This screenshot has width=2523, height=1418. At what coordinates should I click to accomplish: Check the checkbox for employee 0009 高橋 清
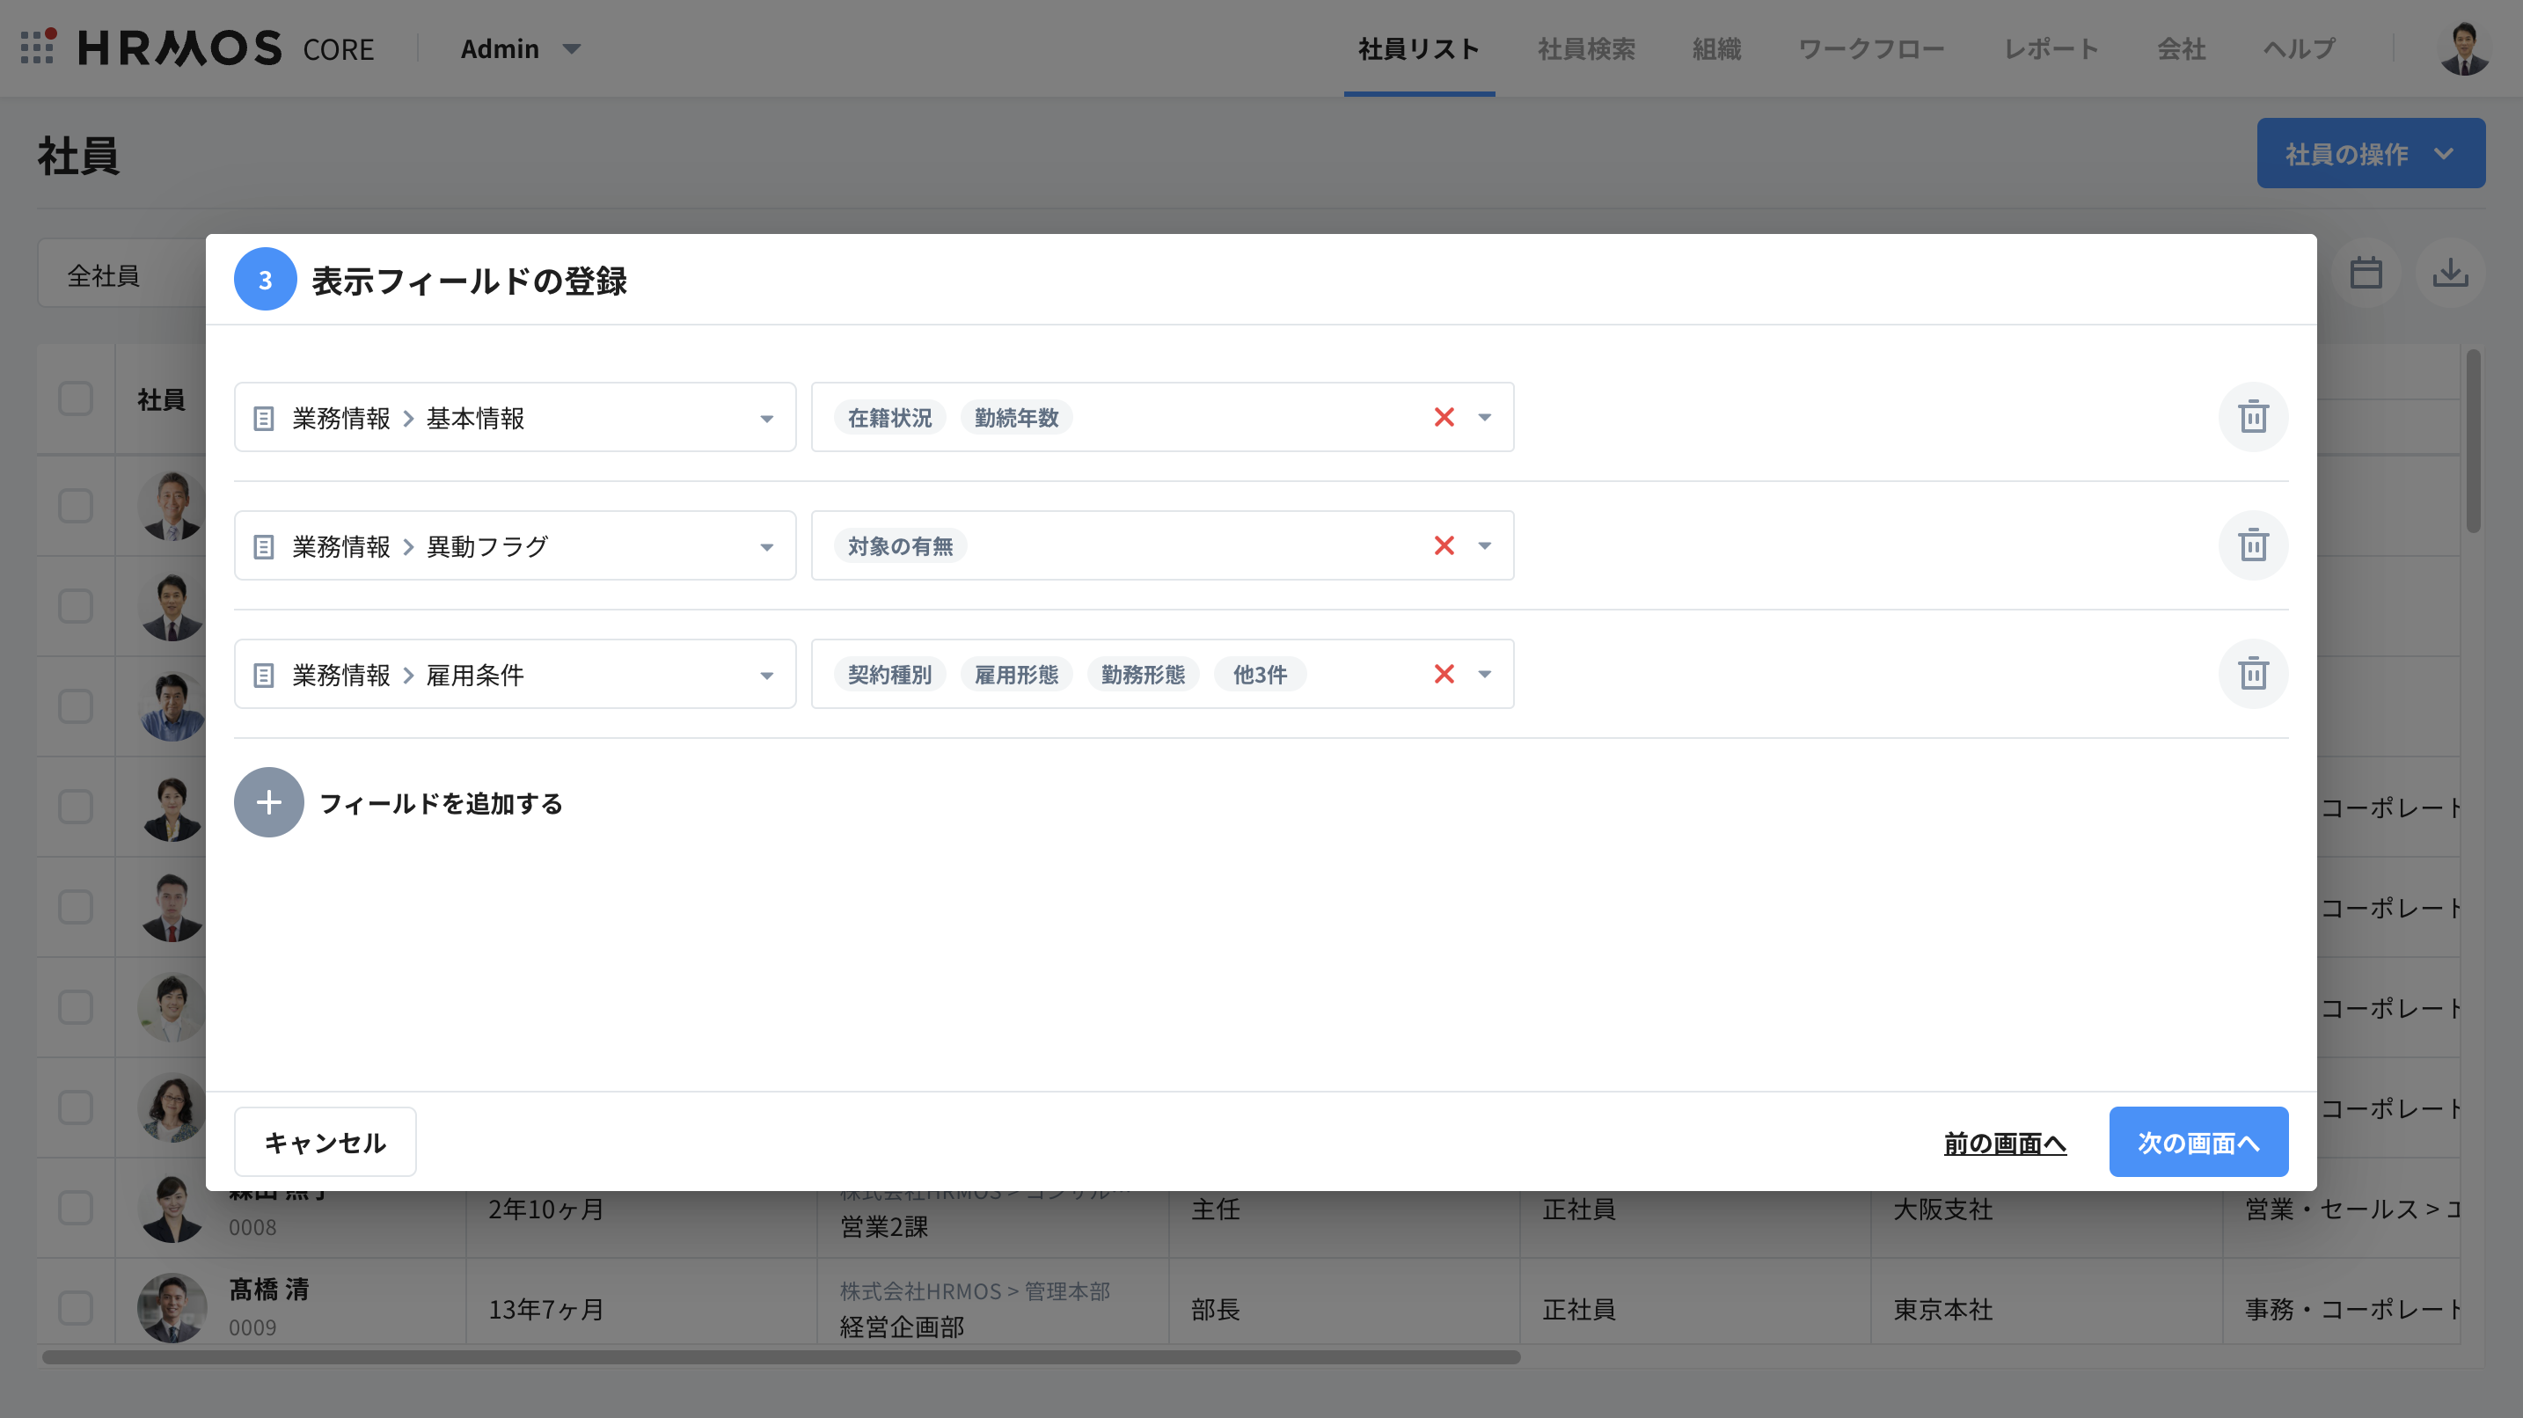click(x=76, y=1307)
